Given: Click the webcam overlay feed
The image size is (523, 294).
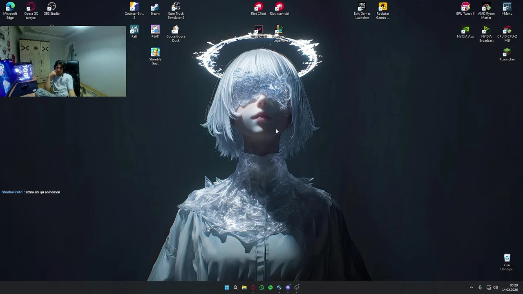Looking at the screenshot, I should (63, 61).
